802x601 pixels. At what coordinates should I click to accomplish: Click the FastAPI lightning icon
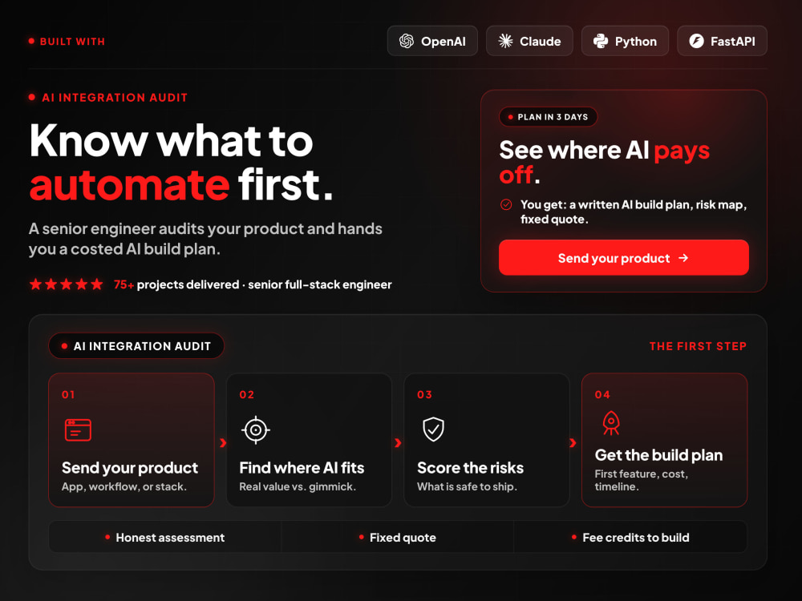[x=696, y=41]
